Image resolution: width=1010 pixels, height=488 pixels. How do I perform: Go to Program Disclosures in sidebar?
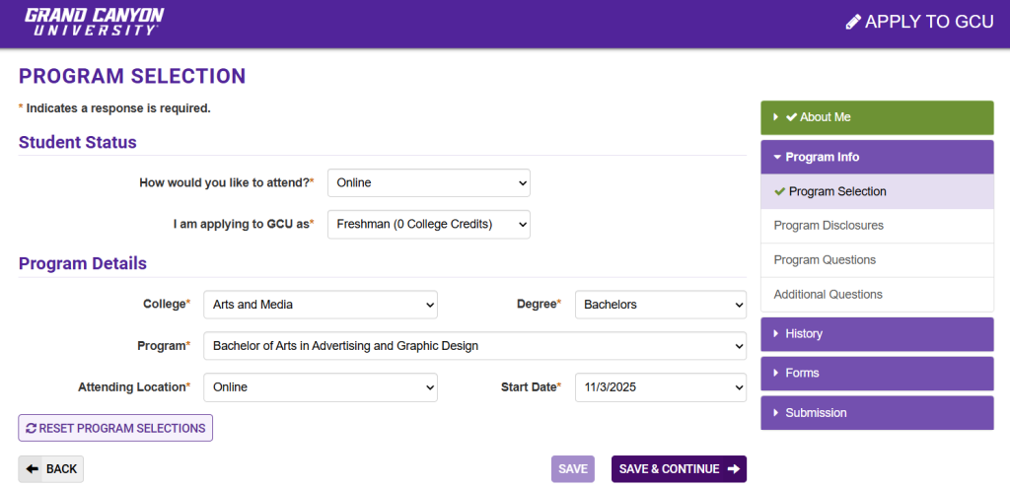[x=829, y=226]
